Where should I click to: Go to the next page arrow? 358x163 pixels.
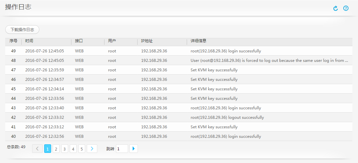[x=92, y=149]
